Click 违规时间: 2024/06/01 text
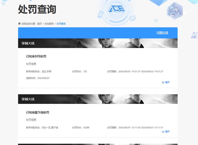Screen dimensions: 198x145 (38, 78)
